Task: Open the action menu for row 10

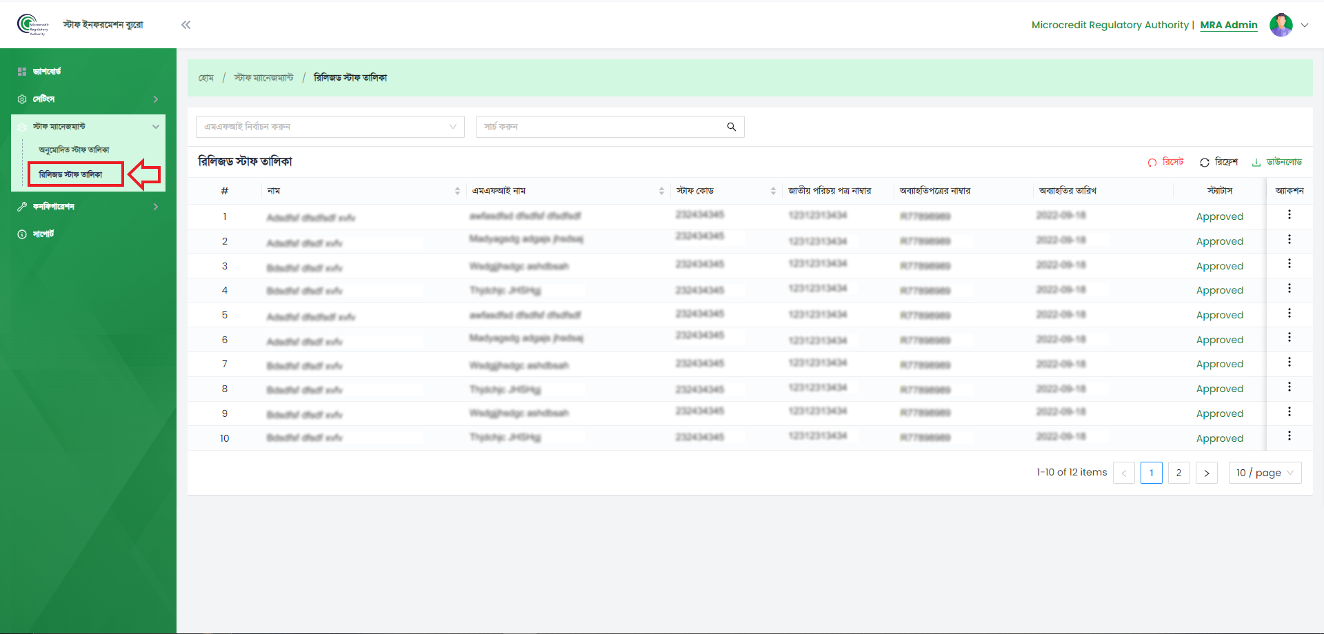Action: (x=1289, y=436)
